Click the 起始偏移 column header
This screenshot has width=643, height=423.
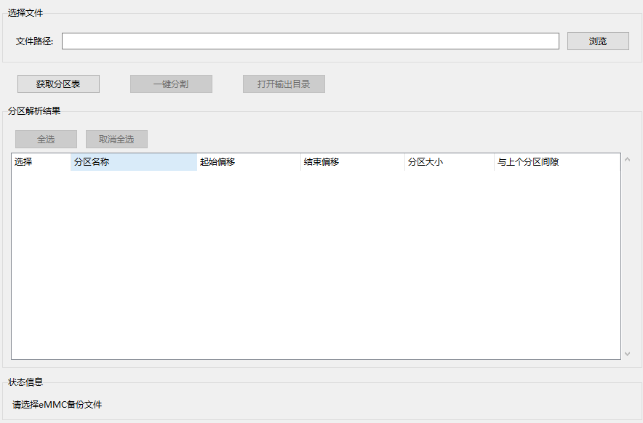[x=218, y=162]
